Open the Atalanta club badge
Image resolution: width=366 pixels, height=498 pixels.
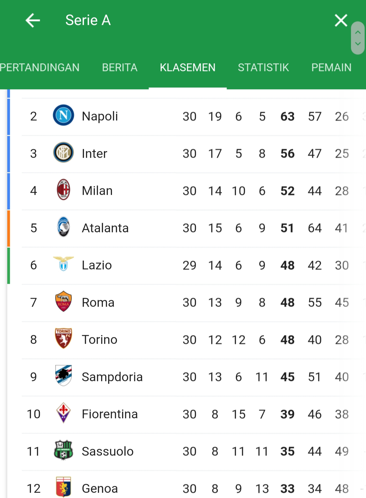coord(64,227)
